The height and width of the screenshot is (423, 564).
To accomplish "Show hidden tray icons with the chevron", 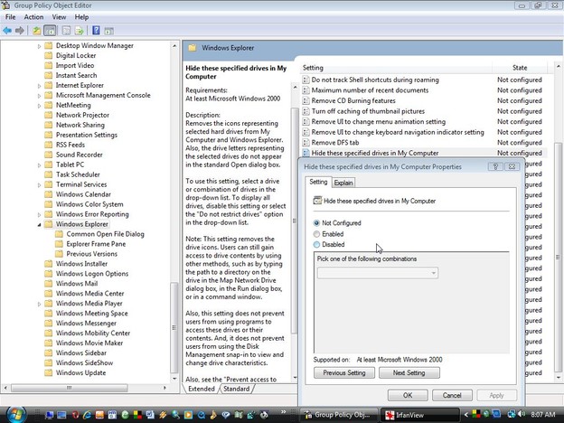I will point(466,415).
